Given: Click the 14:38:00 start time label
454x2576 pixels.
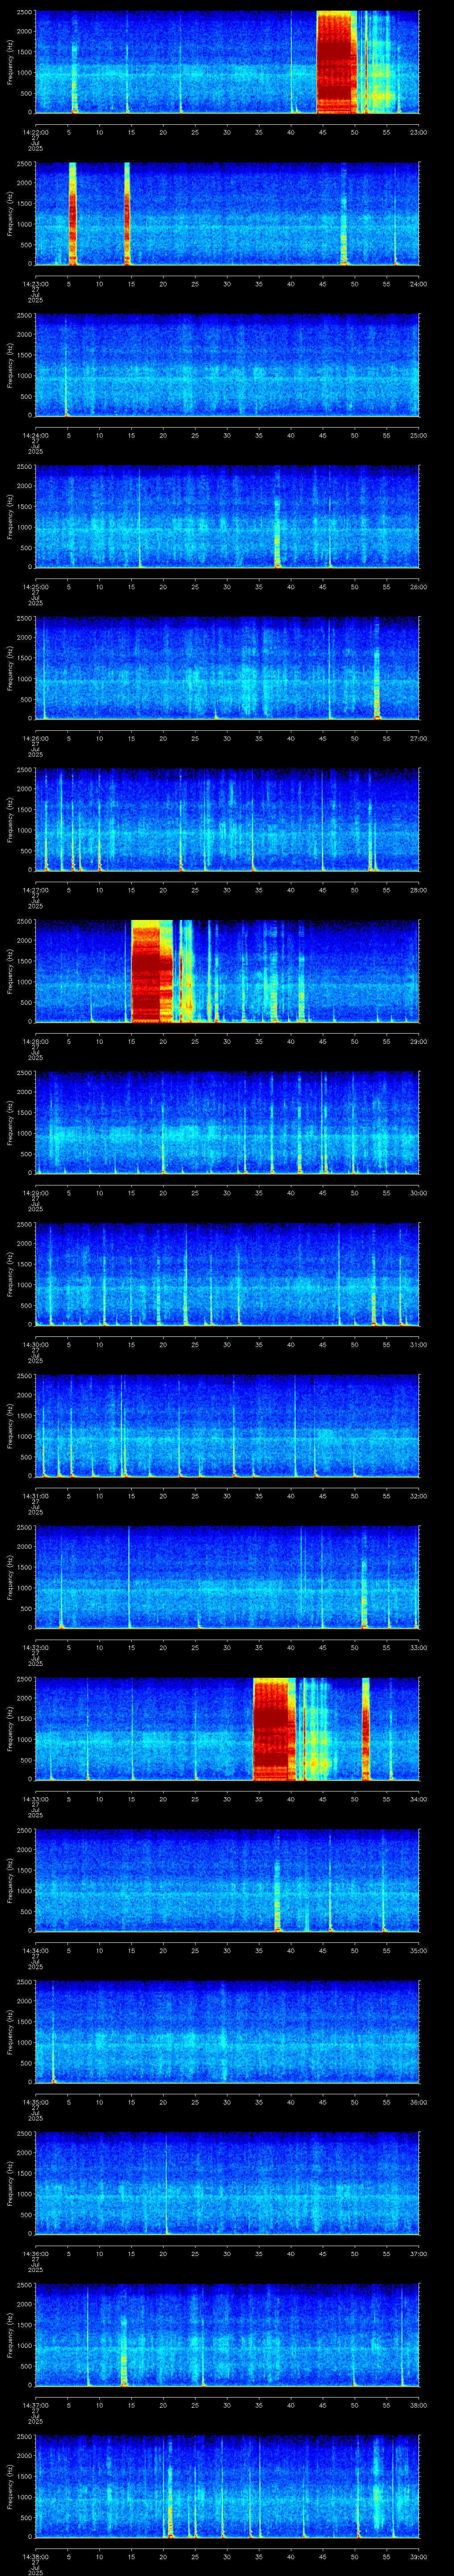Looking at the screenshot, I should click(36, 2556).
